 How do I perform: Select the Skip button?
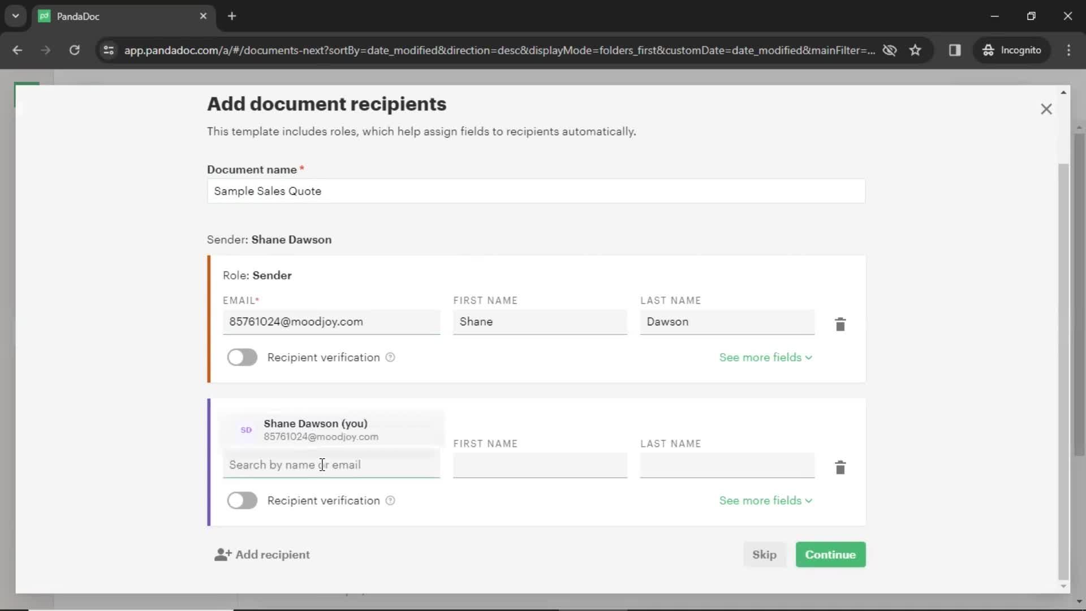(764, 554)
